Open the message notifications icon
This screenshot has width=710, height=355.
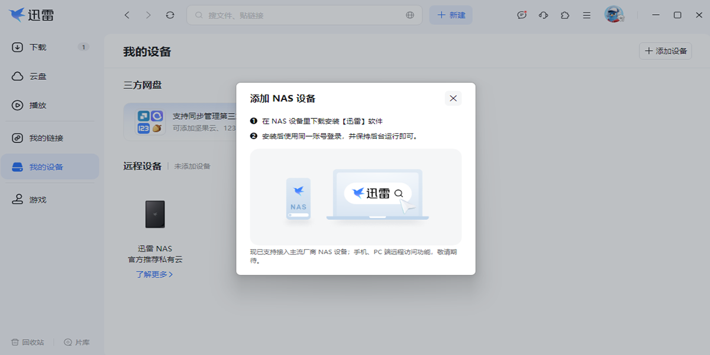tap(522, 15)
